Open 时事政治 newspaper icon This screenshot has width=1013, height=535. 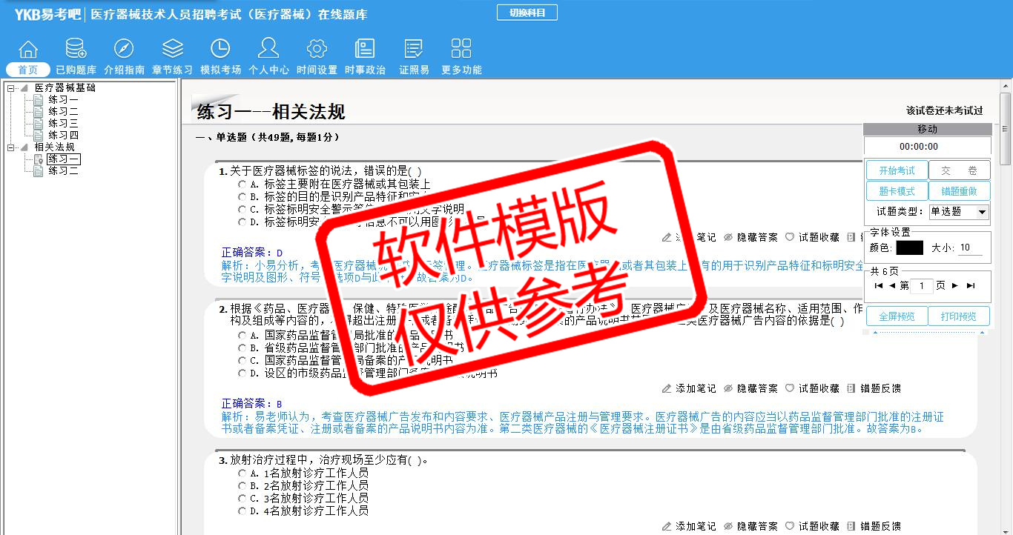tap(365, 49)
